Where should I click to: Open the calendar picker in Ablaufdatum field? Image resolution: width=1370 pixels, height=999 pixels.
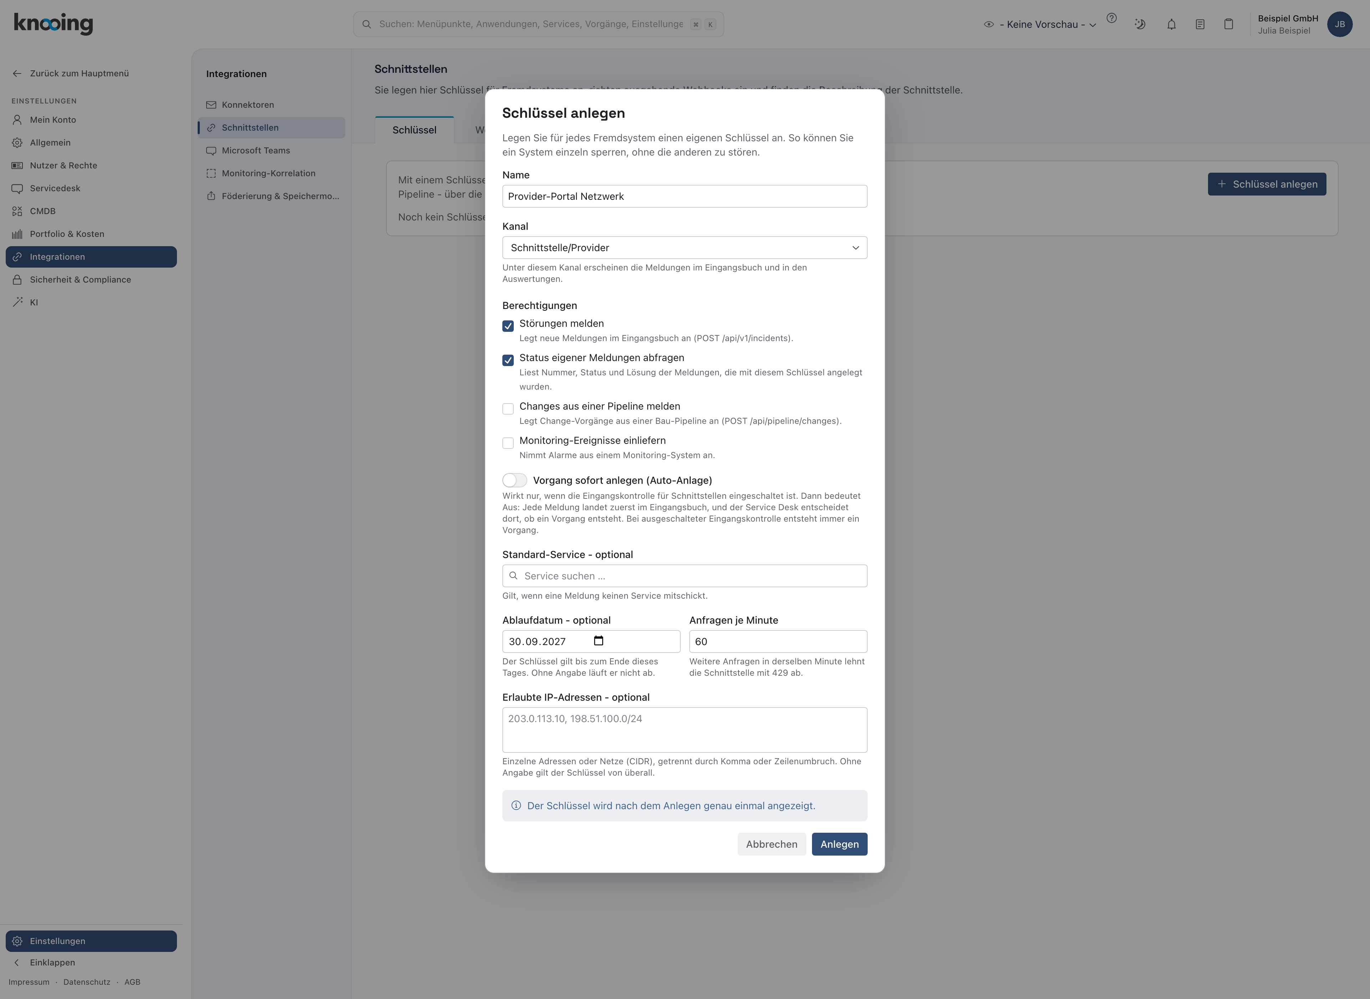[599, 641]
